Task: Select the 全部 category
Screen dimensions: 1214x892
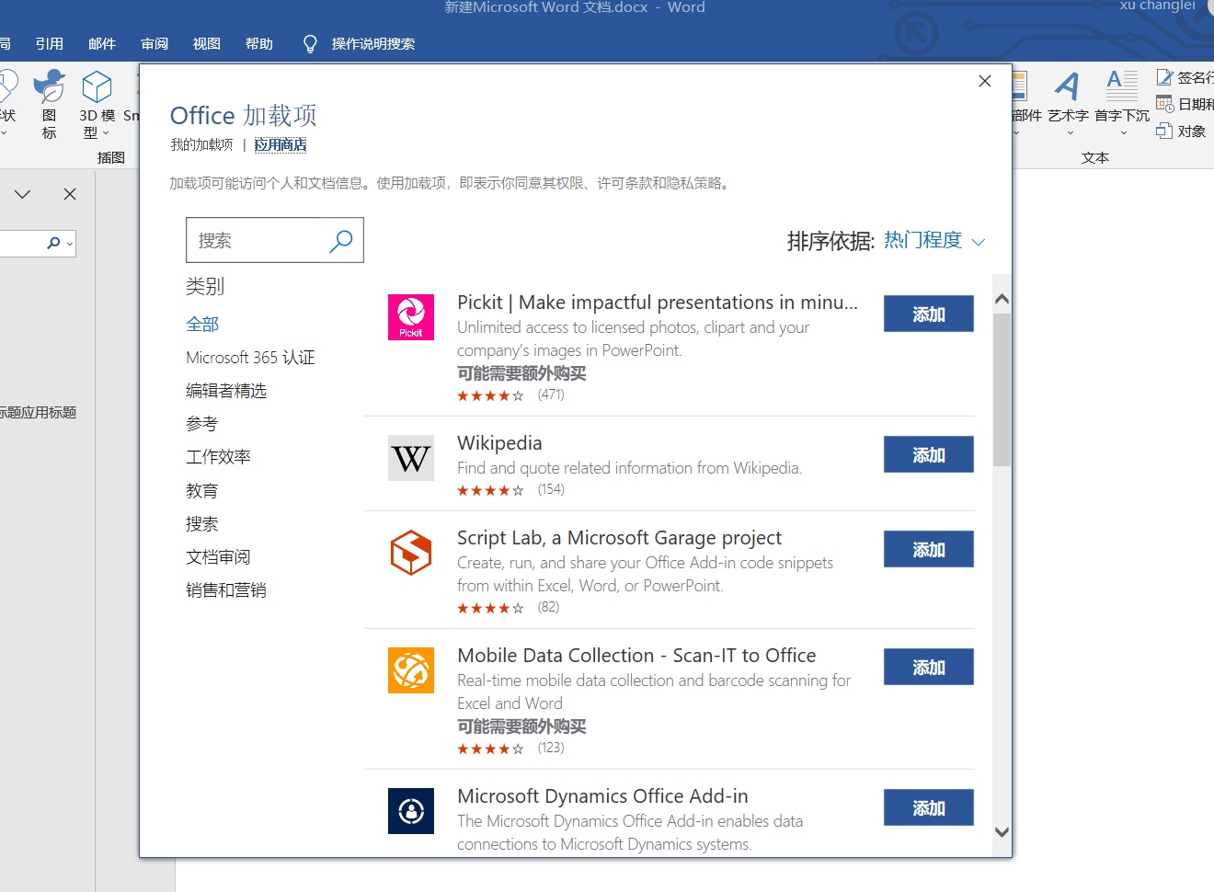Action: pos(202,325)
